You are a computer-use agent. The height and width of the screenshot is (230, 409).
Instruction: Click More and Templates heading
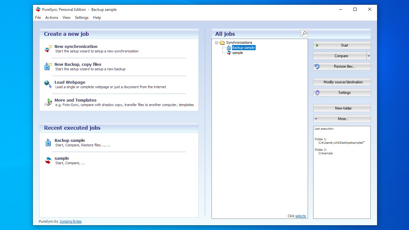click(x=75, y=100)
